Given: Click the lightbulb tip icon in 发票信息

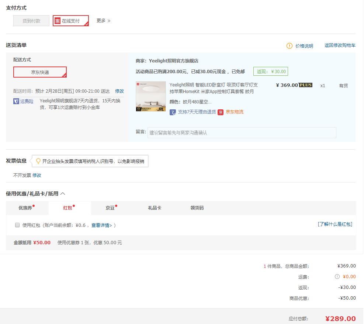Looking at the screenshot, I should pos(38,161).
